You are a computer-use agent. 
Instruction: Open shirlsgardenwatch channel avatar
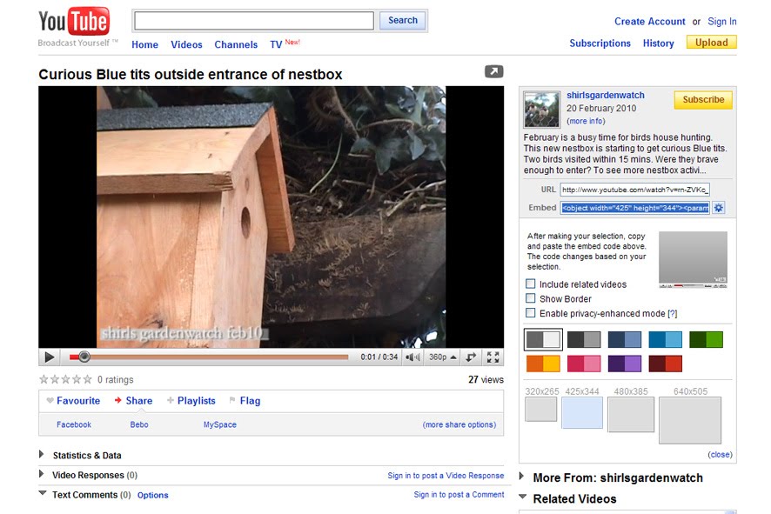542,109
